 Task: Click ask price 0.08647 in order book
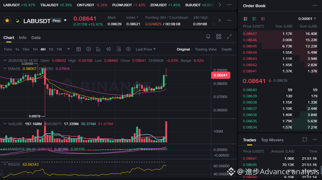point(250,34)
